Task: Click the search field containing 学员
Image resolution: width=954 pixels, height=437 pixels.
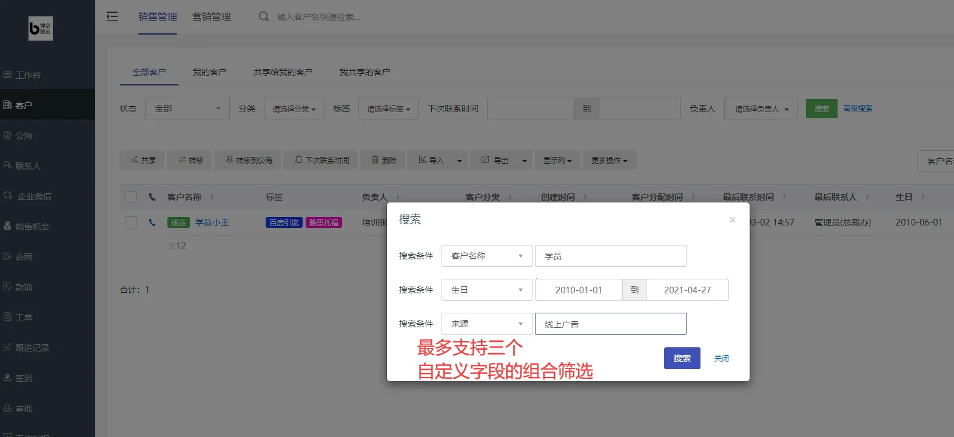Action: click(611, 256)
